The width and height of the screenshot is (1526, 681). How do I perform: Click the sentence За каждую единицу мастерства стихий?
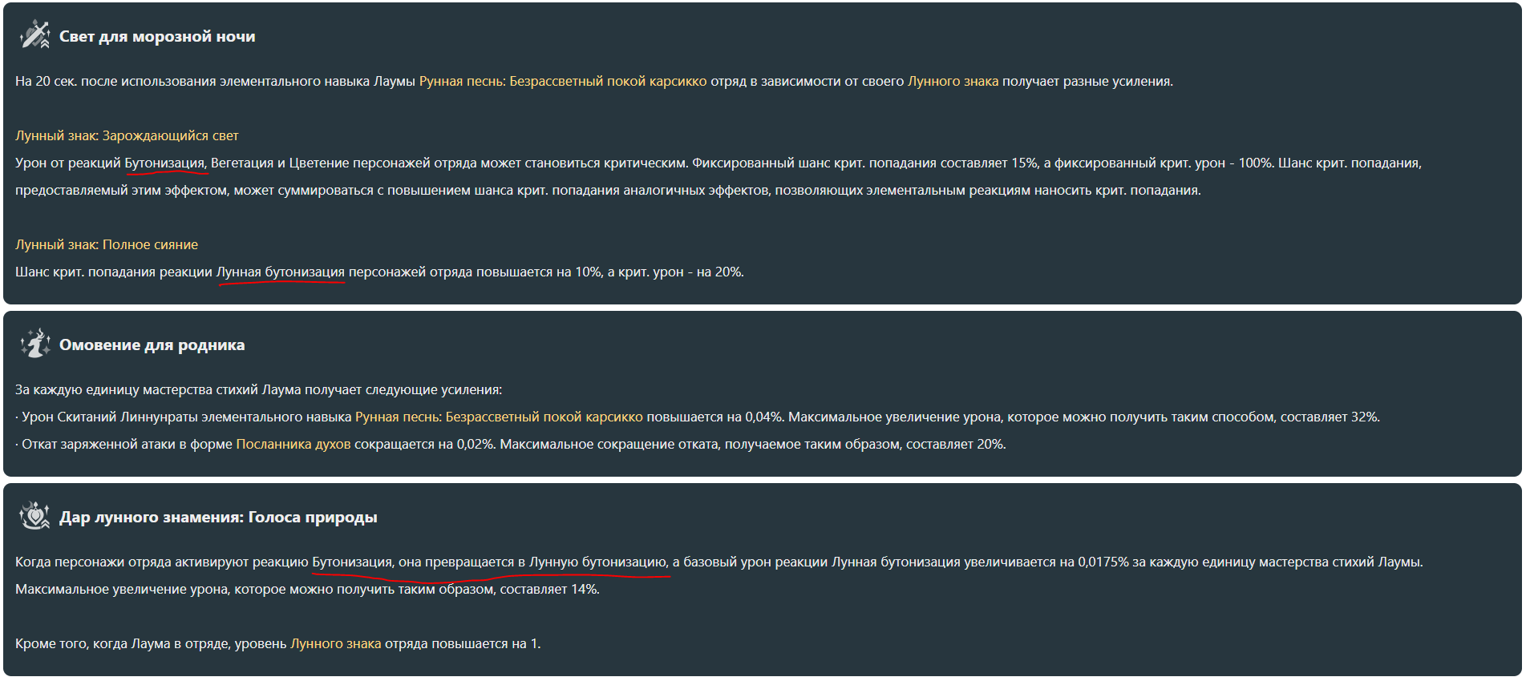[258, 390]
